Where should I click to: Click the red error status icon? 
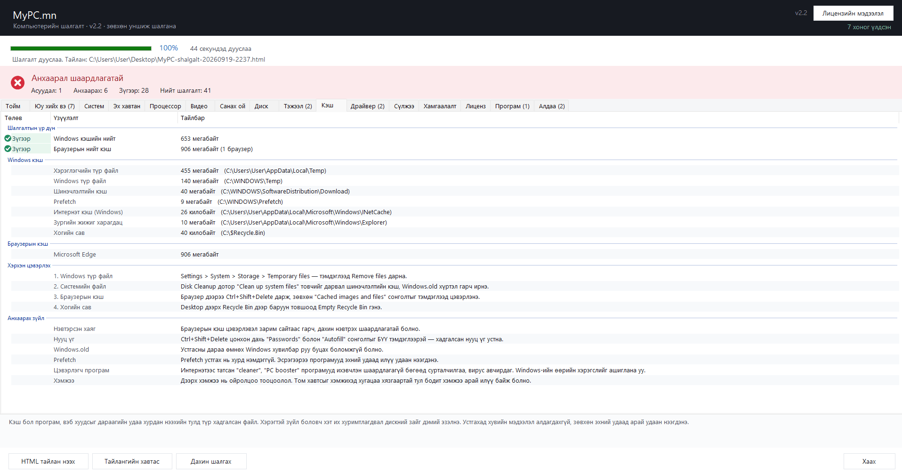(x=18, y=83)
